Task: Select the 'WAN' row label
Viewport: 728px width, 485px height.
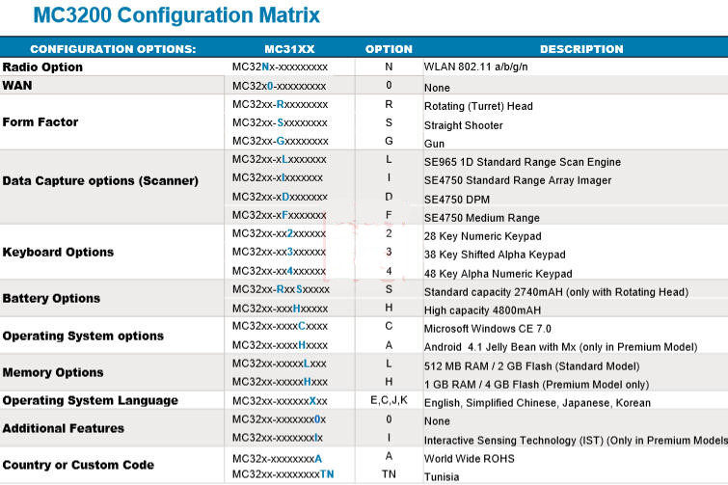Action: pyautogui.click(x=17, y=86)
